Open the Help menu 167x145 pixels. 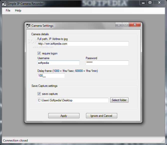[18, 10]
